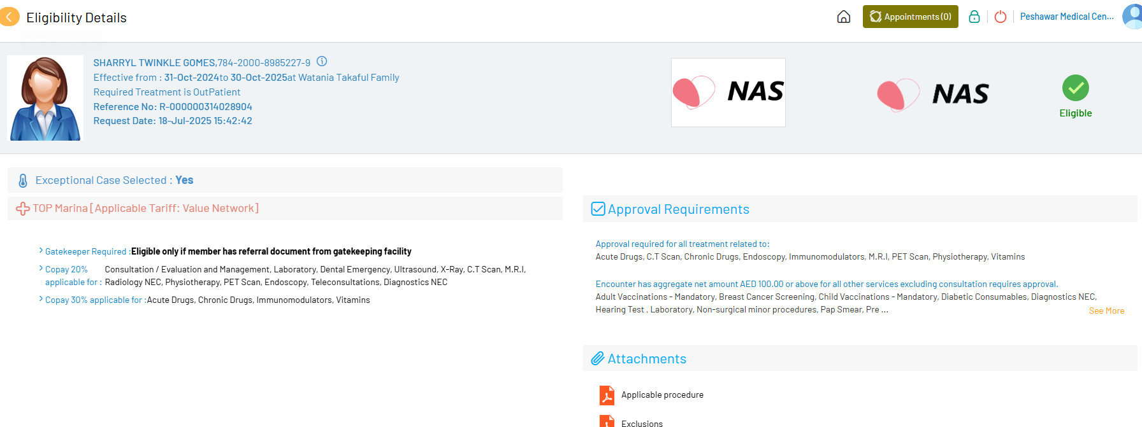Go to the home icon
Viewport: 1142px width, 427px height.
(844, 17)
